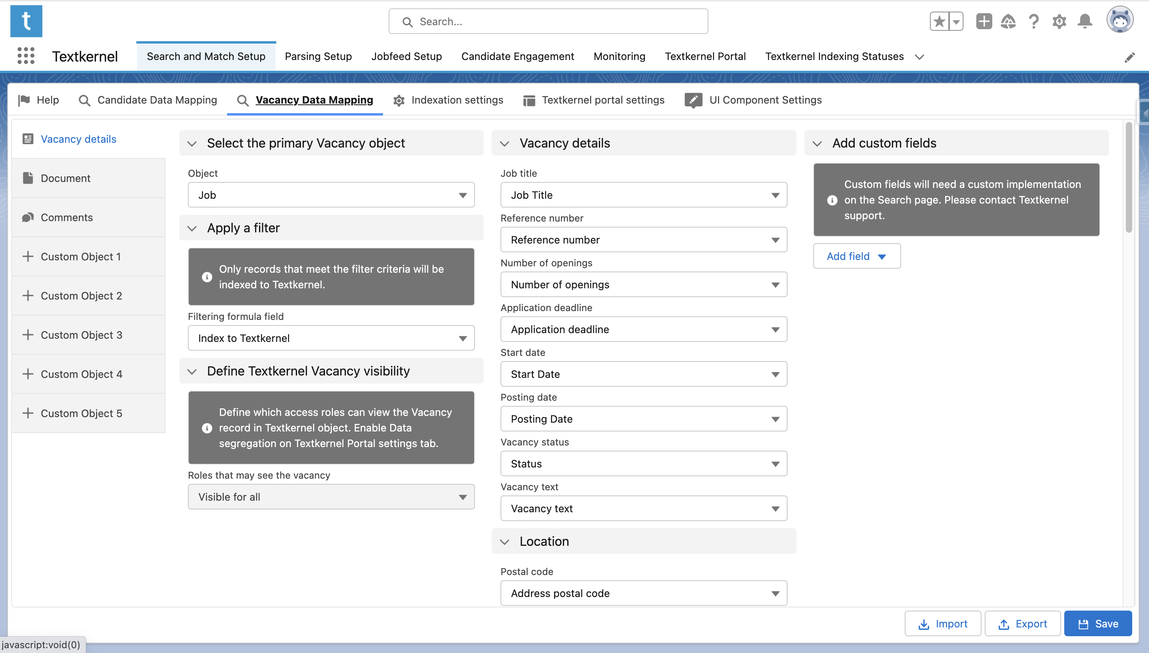Click the favorites star icon

coord(939,21)
